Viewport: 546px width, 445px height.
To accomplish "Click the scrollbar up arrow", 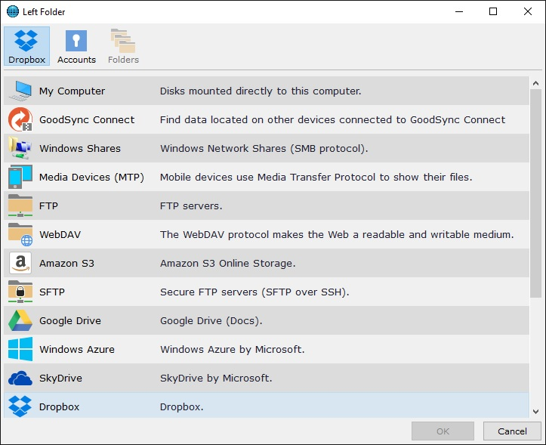I will pyautogui.click(x=535, y=83).
